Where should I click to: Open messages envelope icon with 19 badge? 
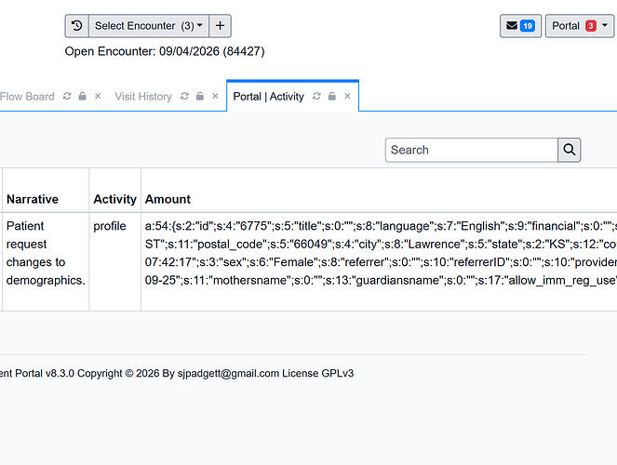click(x=520, y=26)
